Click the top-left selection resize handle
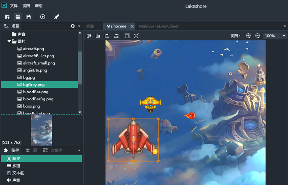Image resolution: width=288 pixels, height=185 pixels. tap(109, 118)
